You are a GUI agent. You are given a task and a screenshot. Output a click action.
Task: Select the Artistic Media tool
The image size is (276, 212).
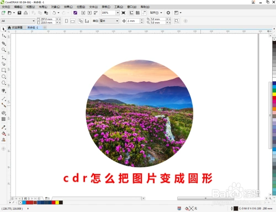(3, 64)
